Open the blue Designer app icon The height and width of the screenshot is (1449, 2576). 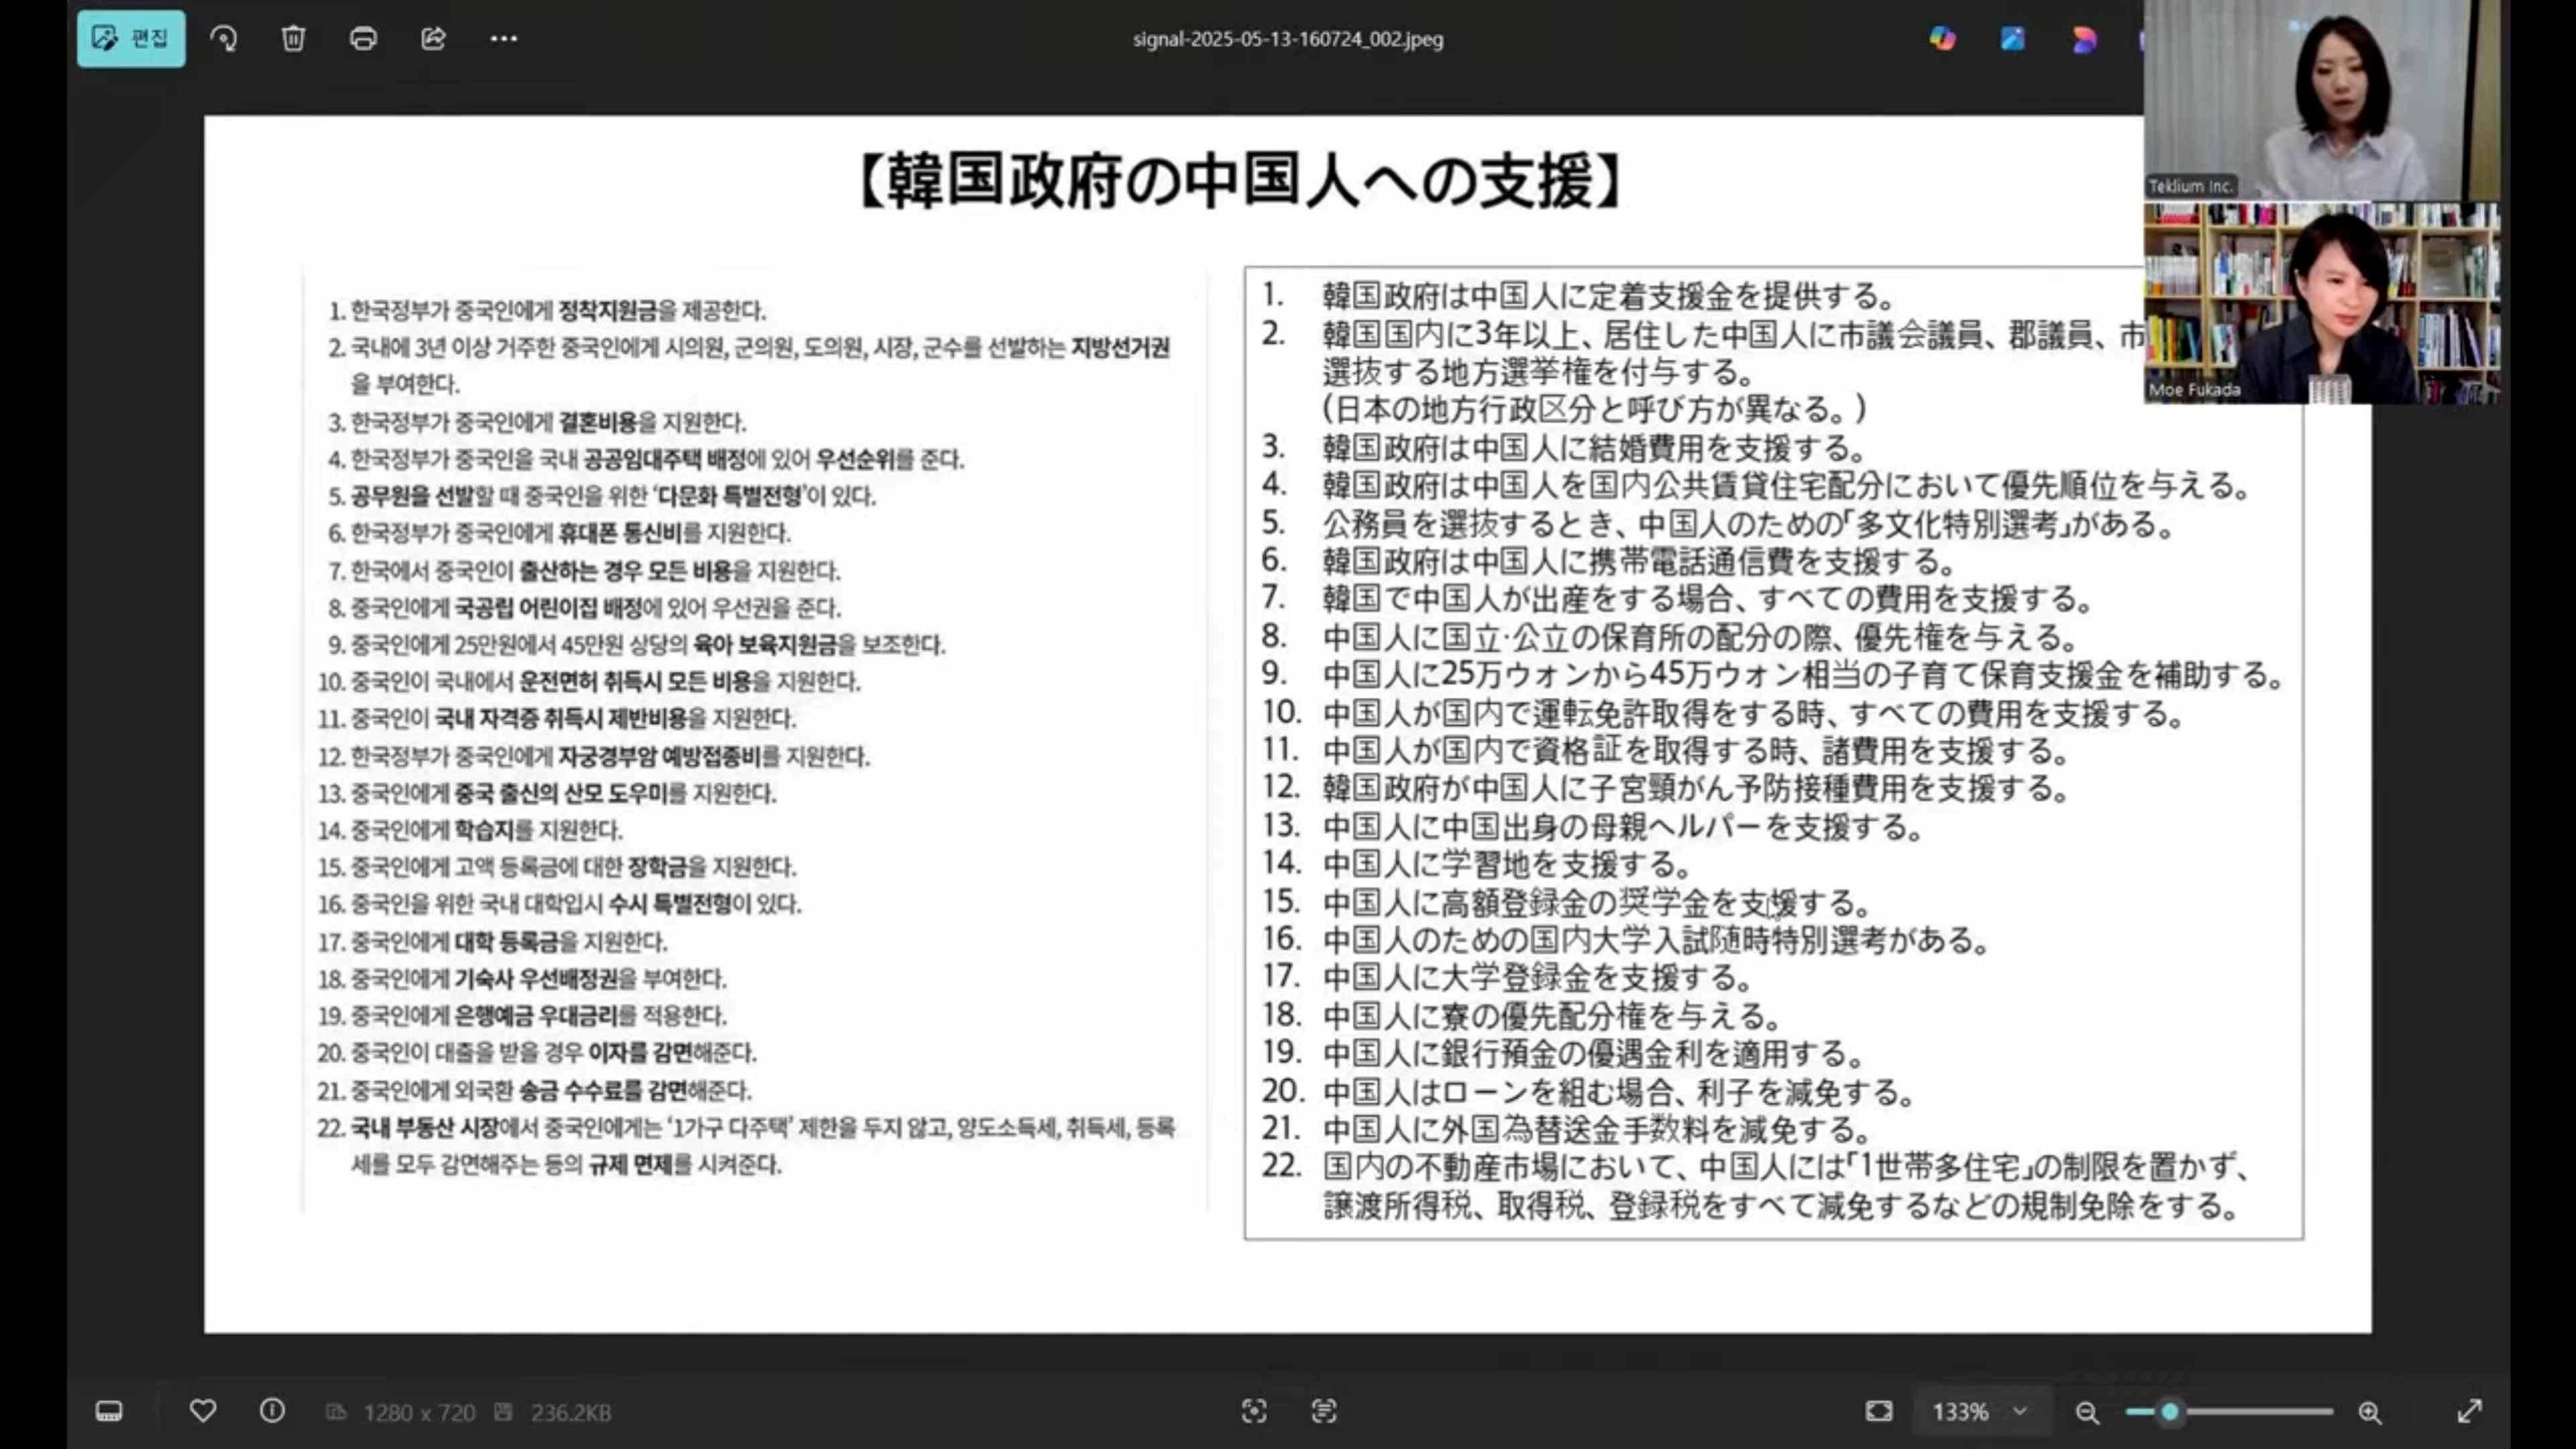[x=2012, y=39]
